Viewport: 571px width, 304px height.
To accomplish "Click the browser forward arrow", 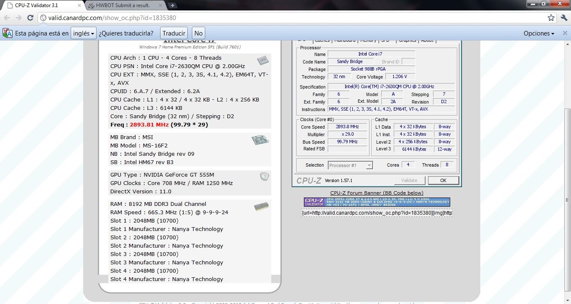I will 18,18.
